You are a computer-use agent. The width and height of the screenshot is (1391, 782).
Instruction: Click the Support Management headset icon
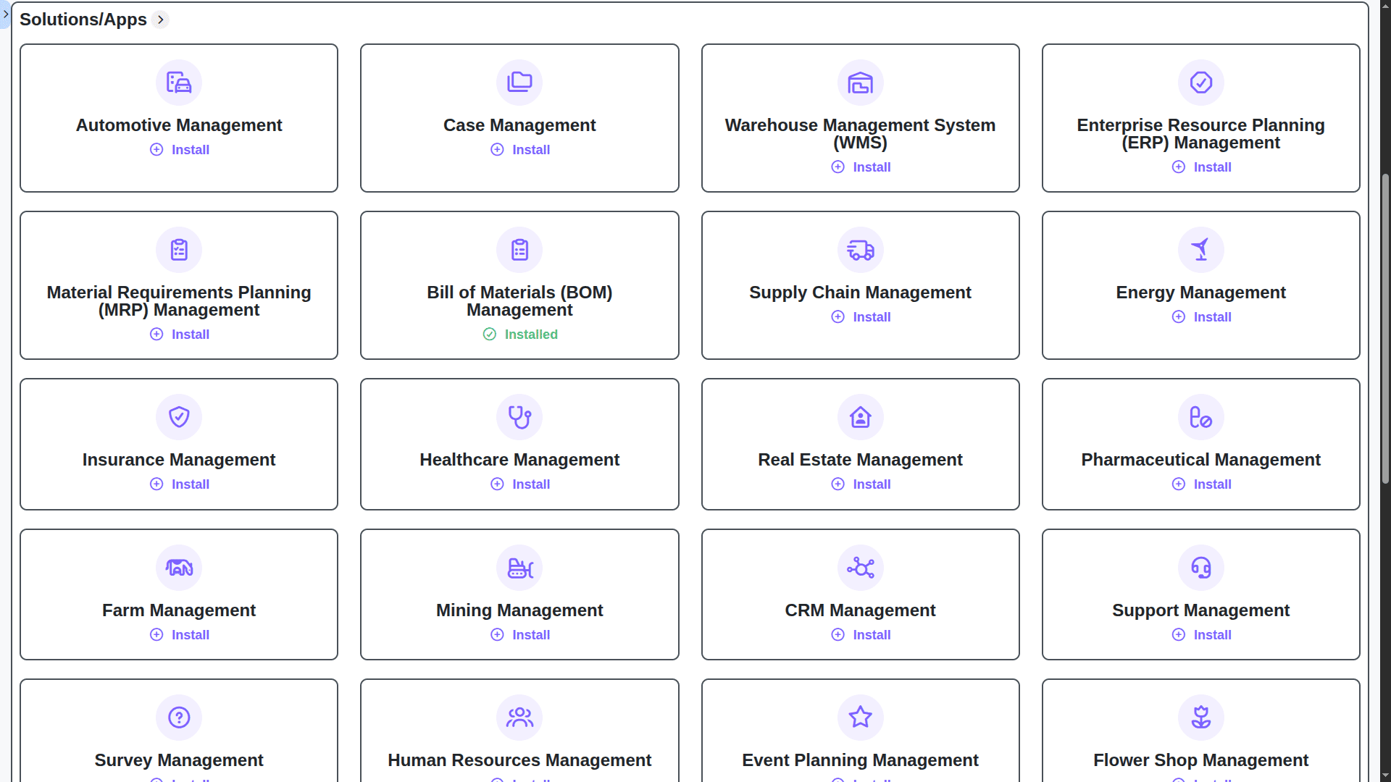(x=1200, y=568)
